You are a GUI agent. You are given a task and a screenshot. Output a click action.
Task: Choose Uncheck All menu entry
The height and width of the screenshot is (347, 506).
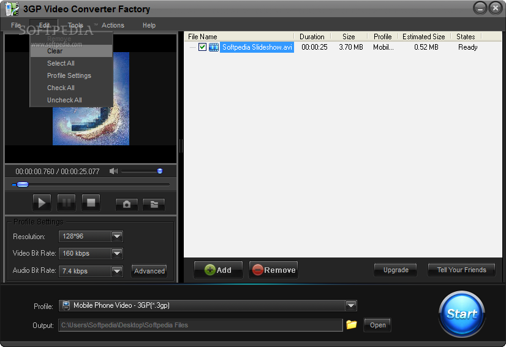click(71, 100)
